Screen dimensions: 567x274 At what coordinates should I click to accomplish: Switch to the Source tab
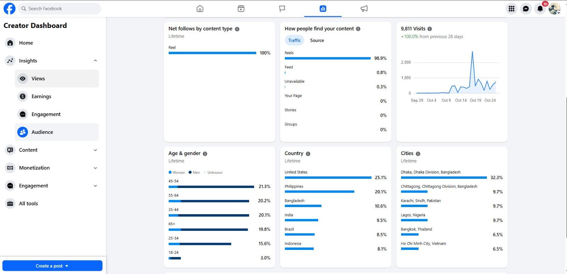click(317, 40)
